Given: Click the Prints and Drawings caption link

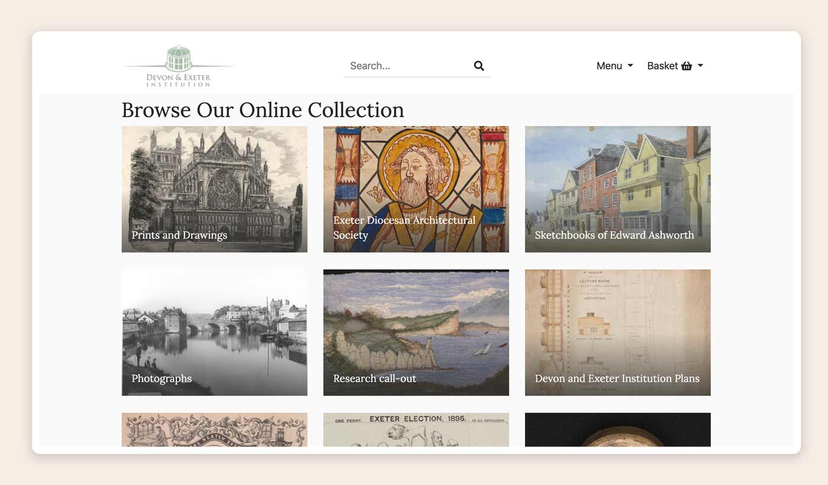Looking at the screenshot, I should pos(179,235).
